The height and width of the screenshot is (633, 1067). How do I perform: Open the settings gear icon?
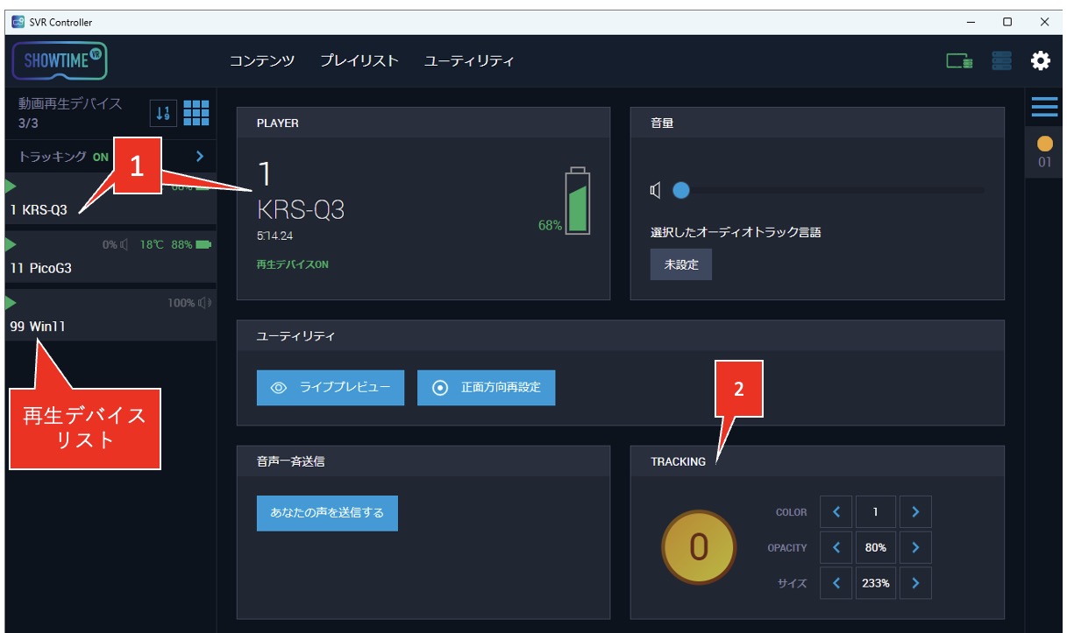[x=1040, y=61]
